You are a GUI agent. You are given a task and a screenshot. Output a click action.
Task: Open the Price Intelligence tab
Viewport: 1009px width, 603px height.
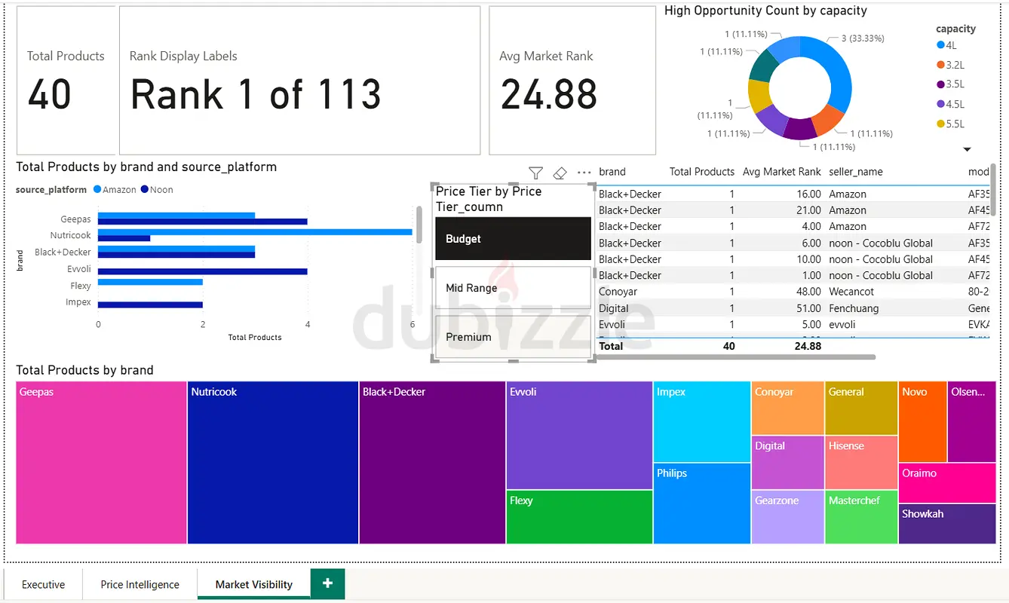click(x=140, y=584)
